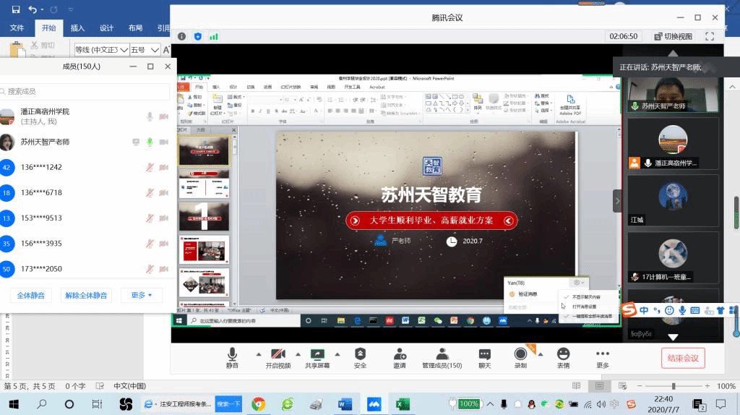Click the Mute All (全体静音) button

click(x=31, y=295)
